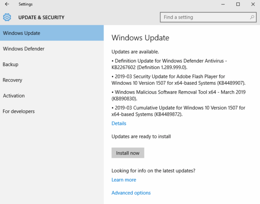Click the 'Updates are available.' status text

pyautogui.click(x=135, y=52)
